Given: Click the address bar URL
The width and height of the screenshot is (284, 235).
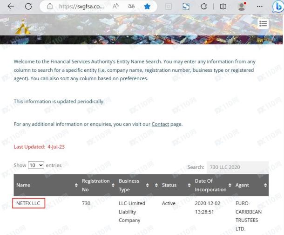Looking at the screenshot, I should 84,7.
